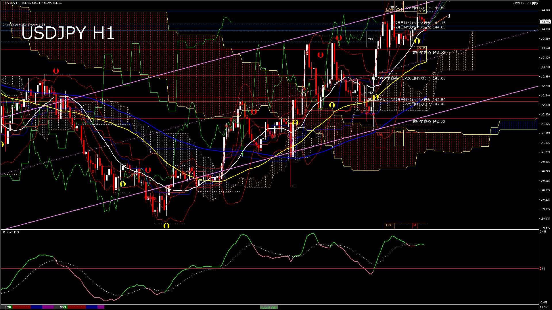Click the purple session segment after 9/23
Image resolution: width=552 pixels, height=310 pixels.
coord(101,307)
